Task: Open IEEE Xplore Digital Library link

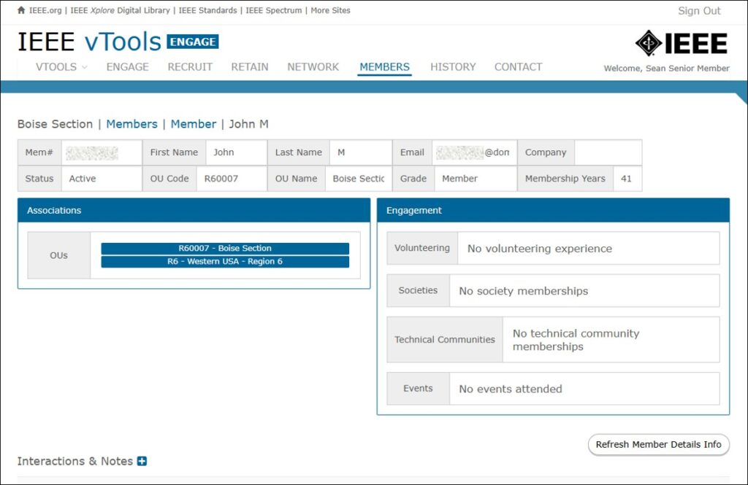Action: click(x=121, y=10)
